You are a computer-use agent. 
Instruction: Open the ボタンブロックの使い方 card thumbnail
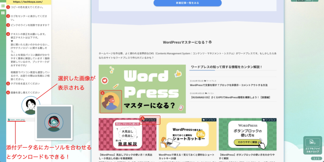[247, 134]
